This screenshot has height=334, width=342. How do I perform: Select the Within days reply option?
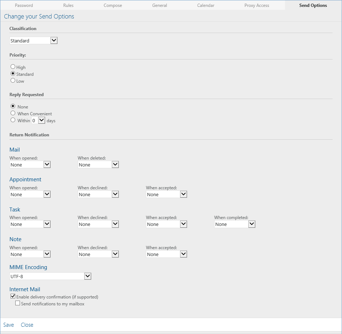click(x=13, y=120)
